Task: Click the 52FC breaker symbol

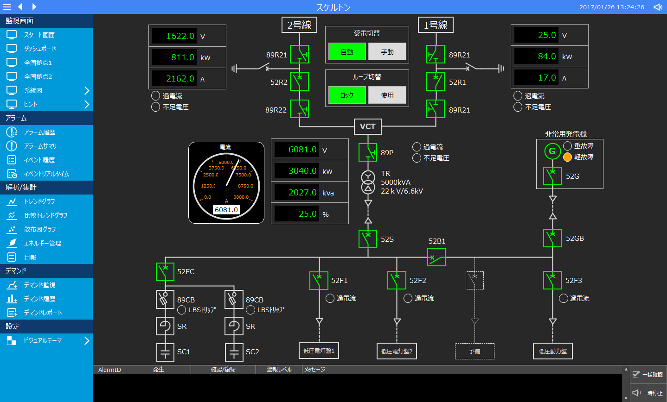Action: click(x=165, y=271)
